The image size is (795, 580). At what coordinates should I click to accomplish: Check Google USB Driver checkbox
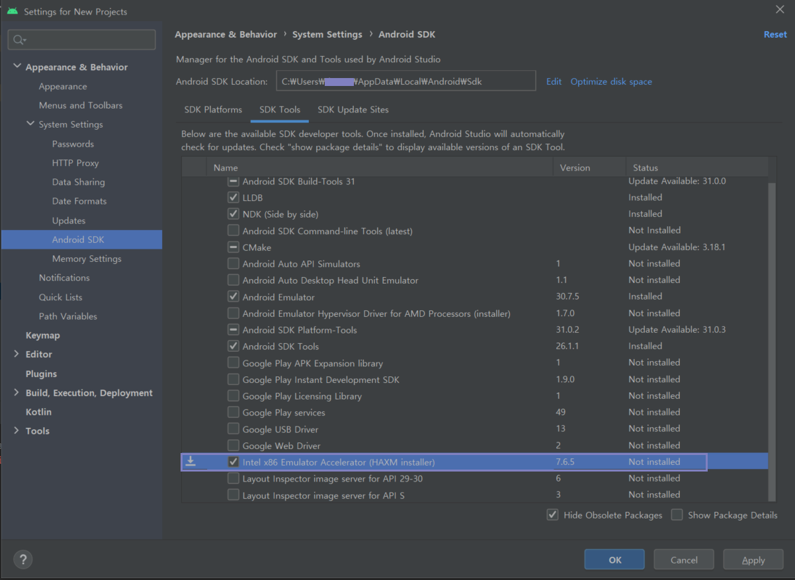point(233,429)
